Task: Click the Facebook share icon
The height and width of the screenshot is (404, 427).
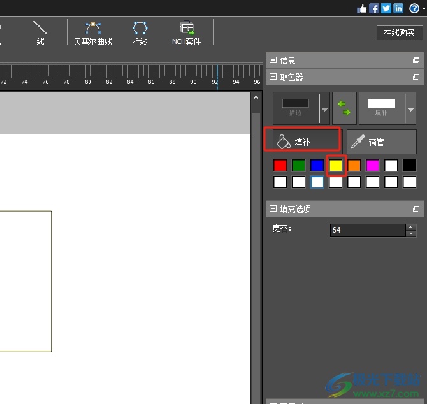Action: (374, 8)
